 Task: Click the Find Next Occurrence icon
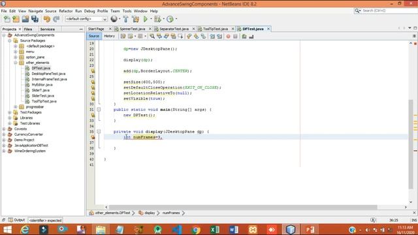point(167,37)
